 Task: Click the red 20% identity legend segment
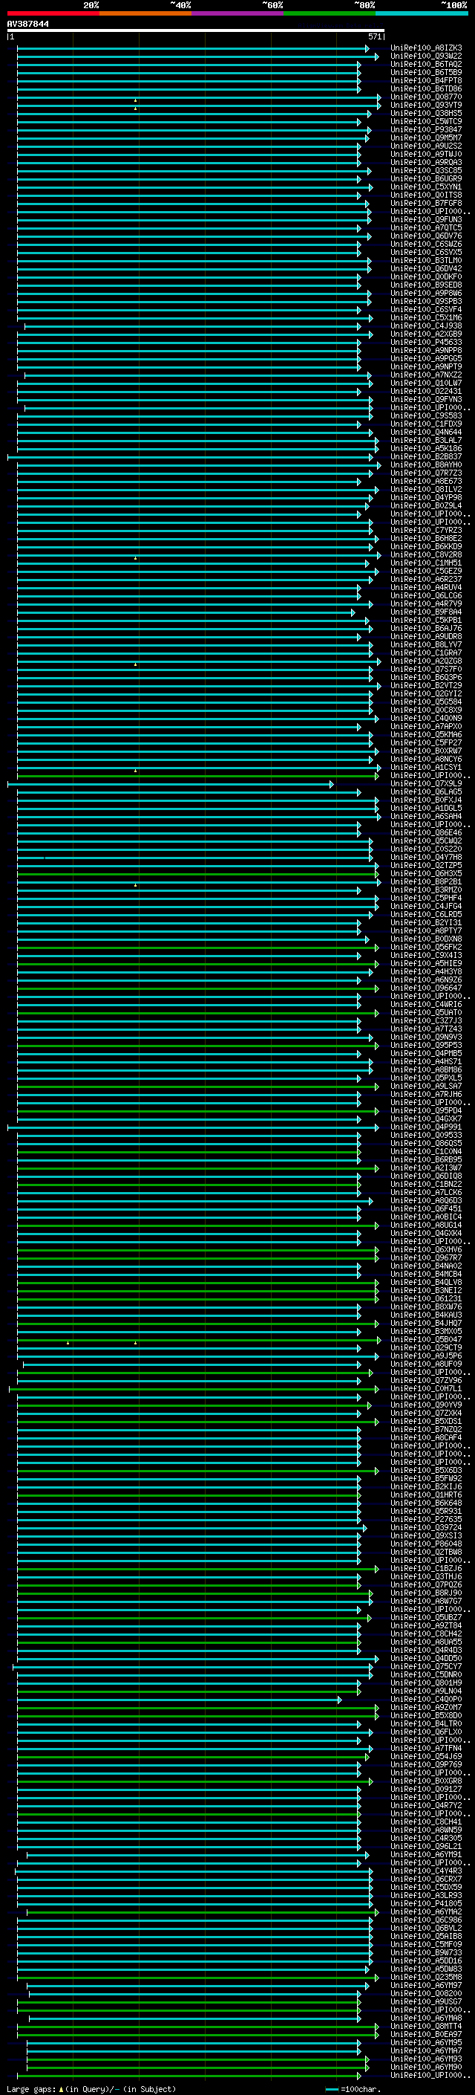point(53,14)
